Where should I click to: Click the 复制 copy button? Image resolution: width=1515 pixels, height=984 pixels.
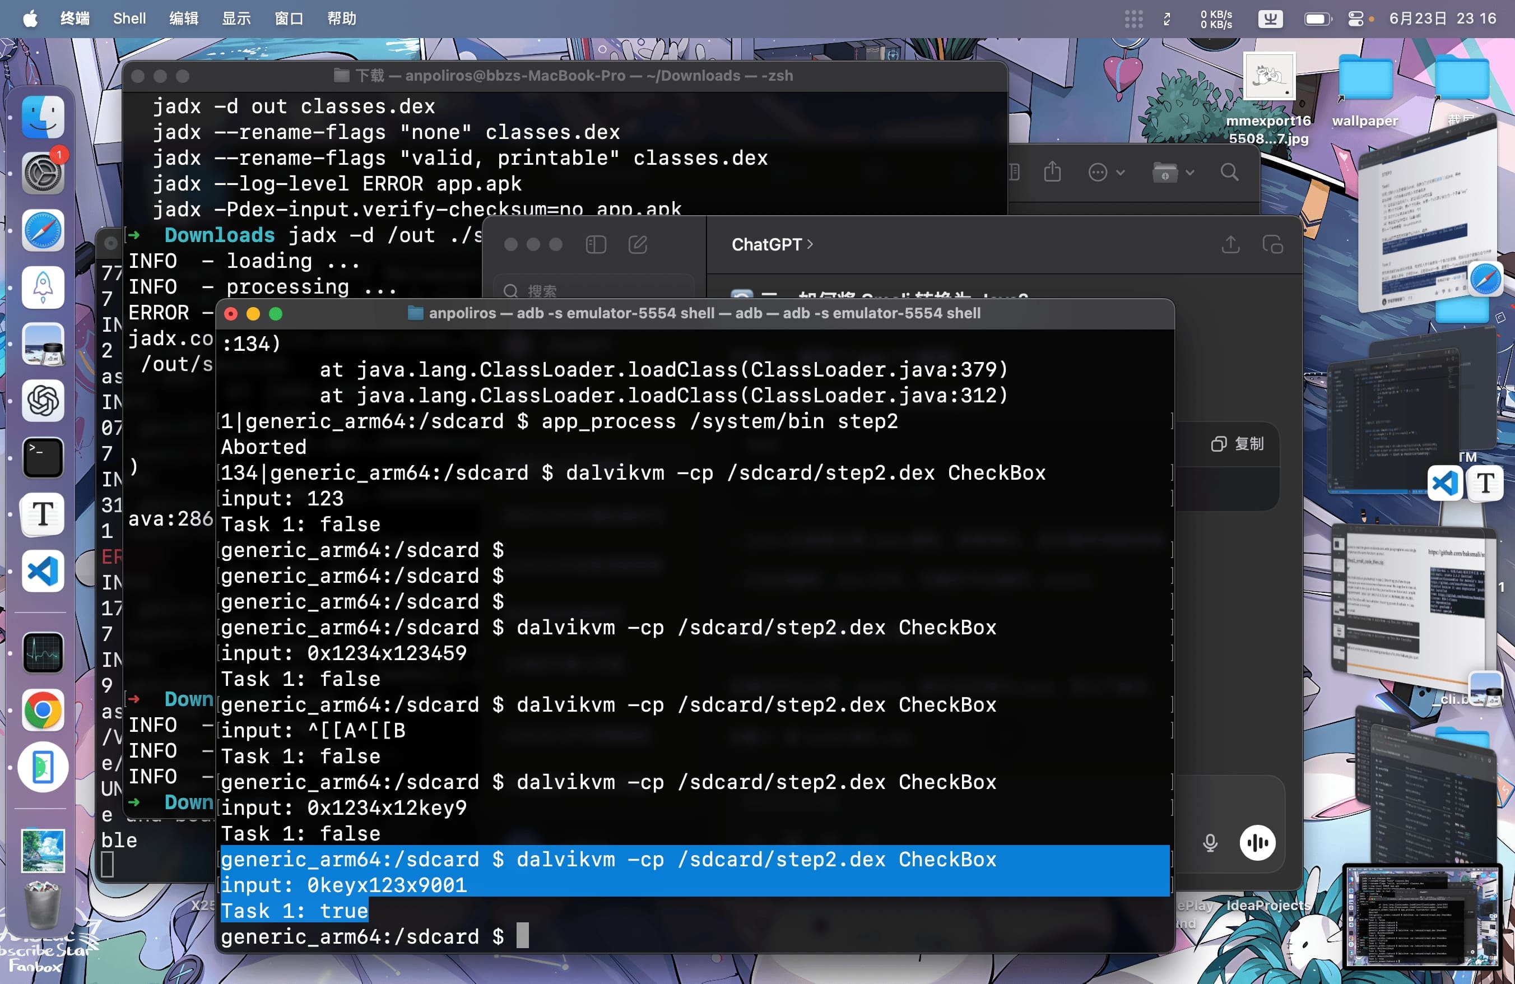click(1238, 444)
